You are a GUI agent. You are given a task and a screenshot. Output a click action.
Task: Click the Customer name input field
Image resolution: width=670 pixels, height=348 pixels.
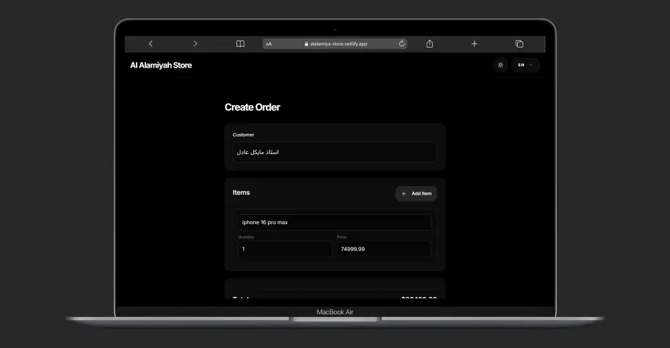pos(334,152)
